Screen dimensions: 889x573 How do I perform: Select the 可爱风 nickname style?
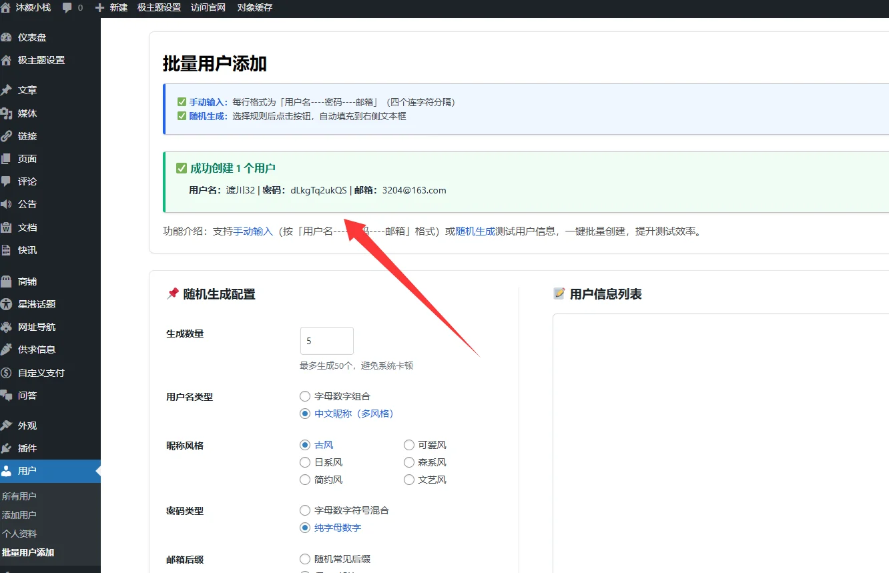coord(408,445)
